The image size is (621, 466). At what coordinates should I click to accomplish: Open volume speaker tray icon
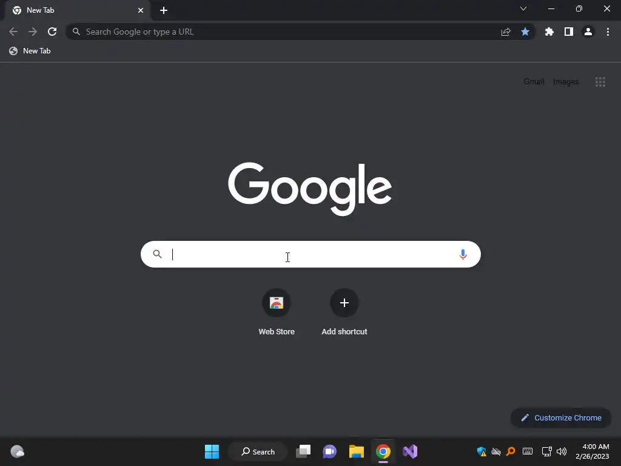[x=561, y=451]
